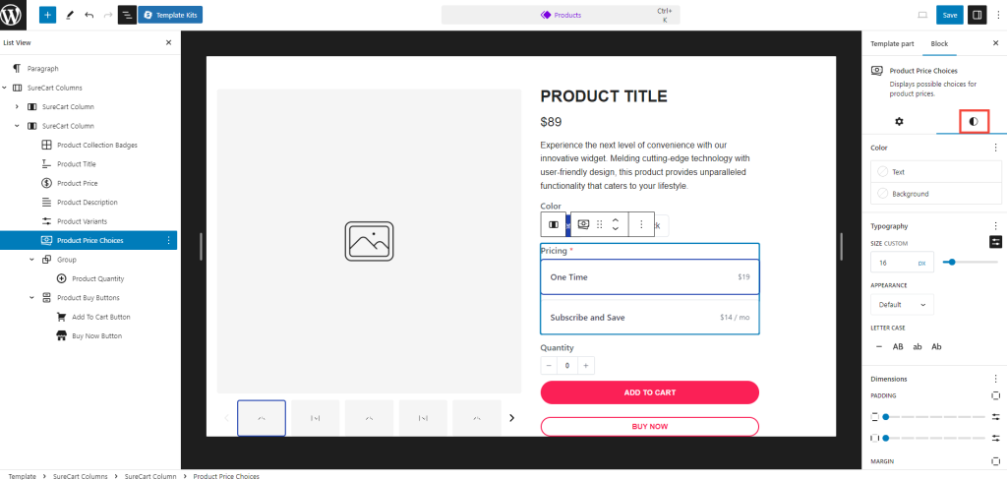Advance gallery with the right chevron
Viewport: 1007px width, 480px height.
511,418
